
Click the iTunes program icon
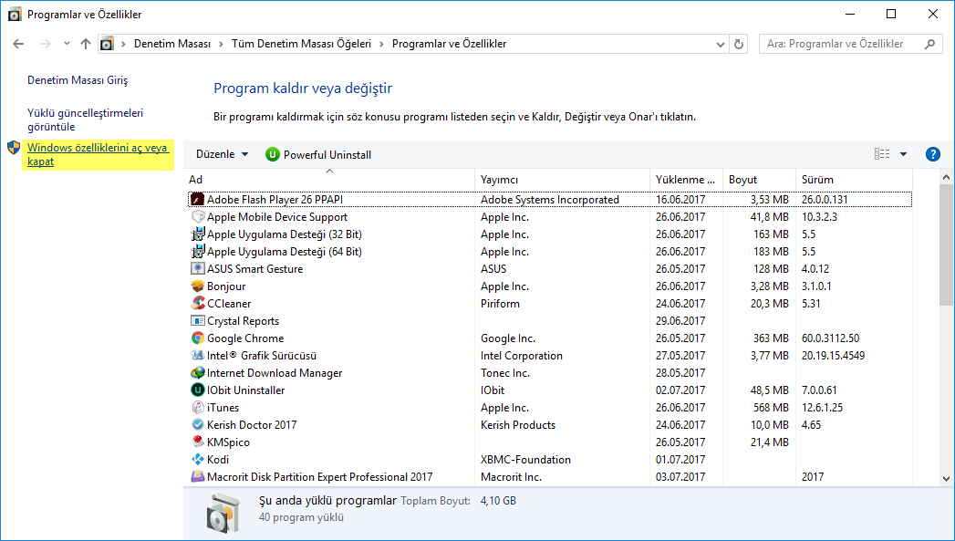coord(197,408)
